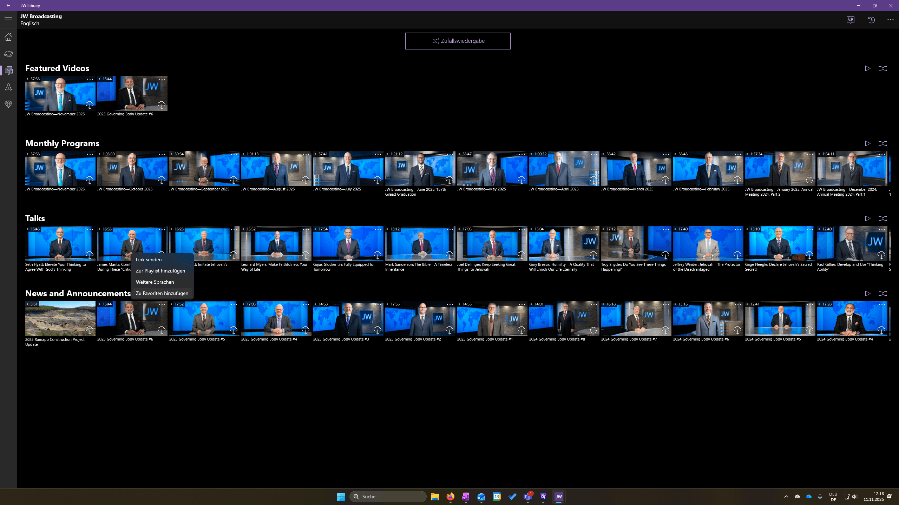The height and width of the screenshot is (505, 899).
Task: Download the Gajus Glockentin talk
Action: pyautogui.click(x=378, y=255)
